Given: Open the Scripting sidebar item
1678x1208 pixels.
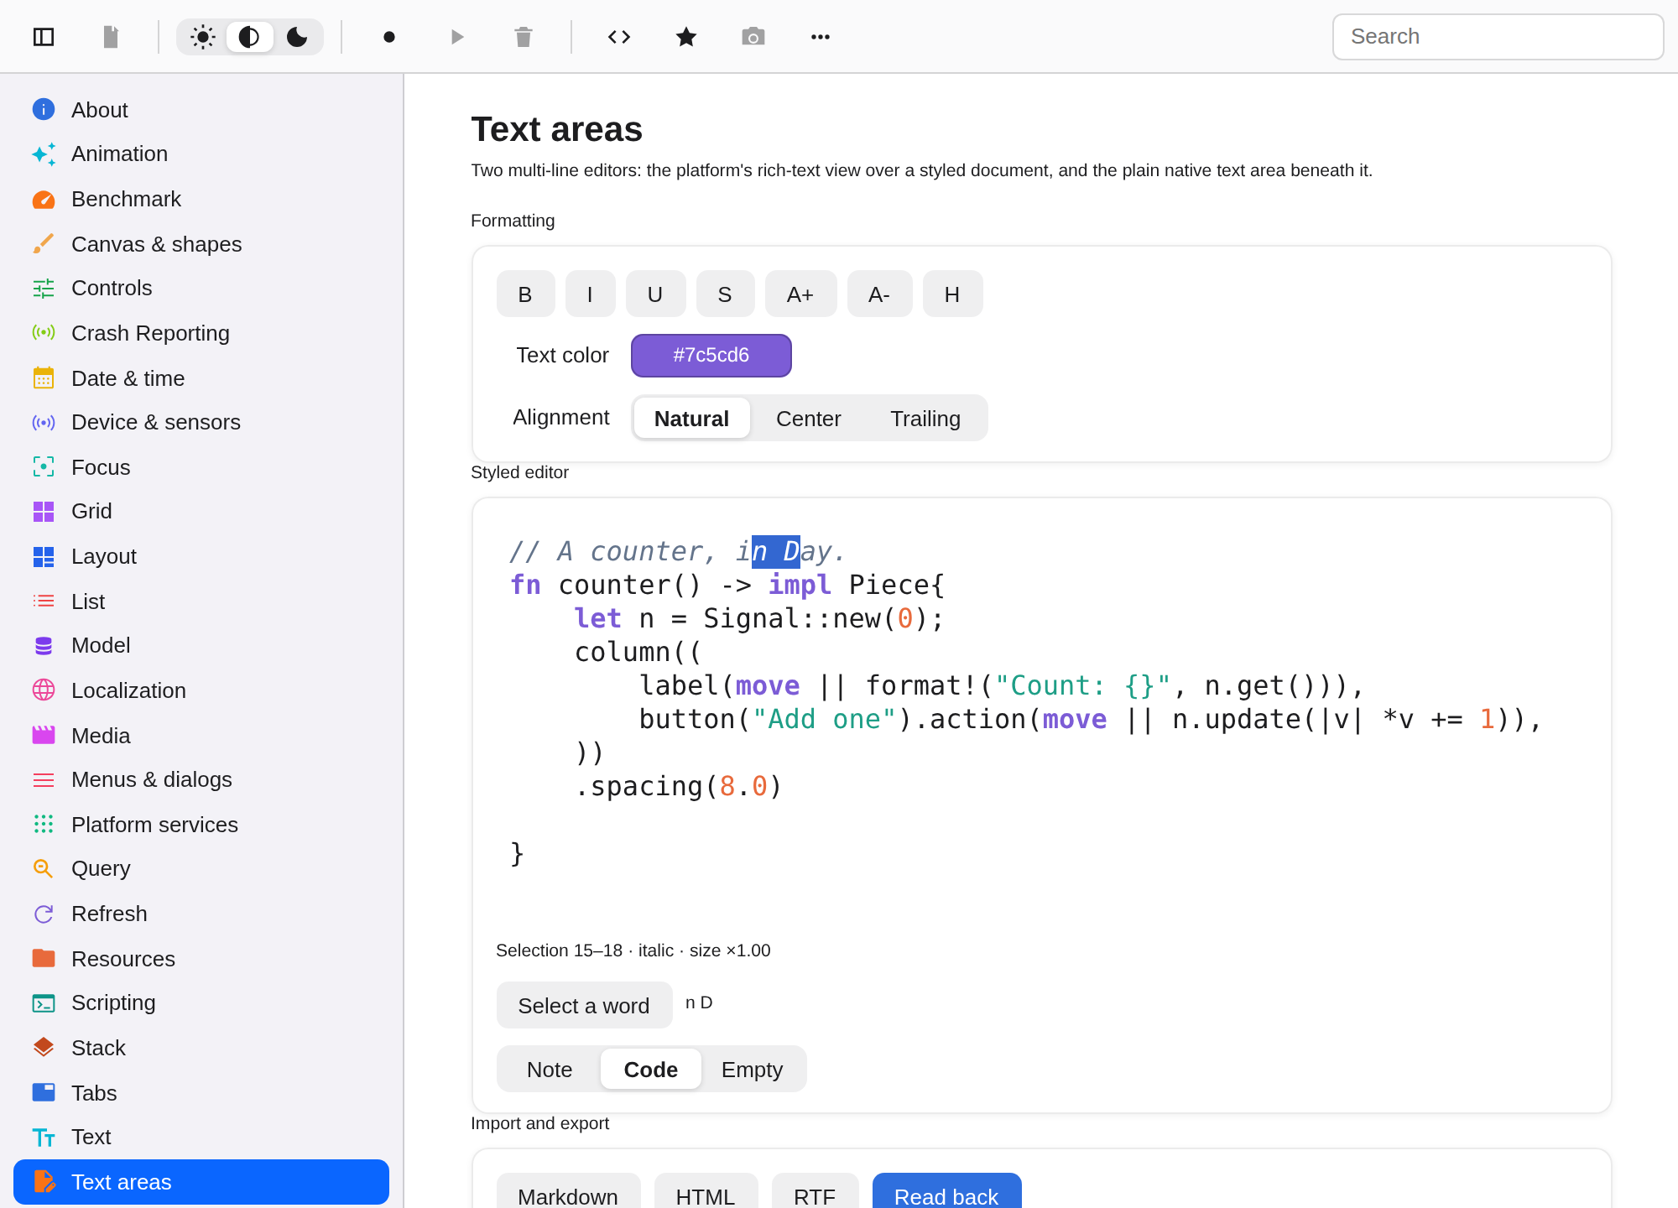Looking at the screenshot, I should [x=201, y=1003].
